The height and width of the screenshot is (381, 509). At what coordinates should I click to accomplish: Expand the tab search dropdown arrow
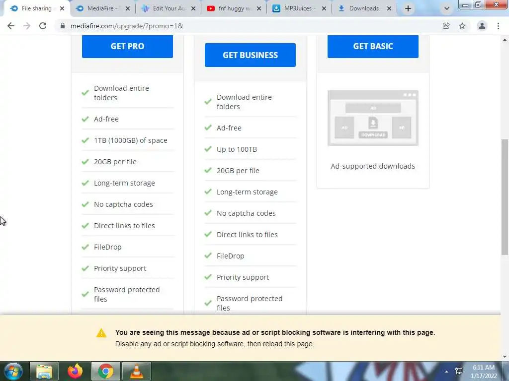click(x=447, y=9)
